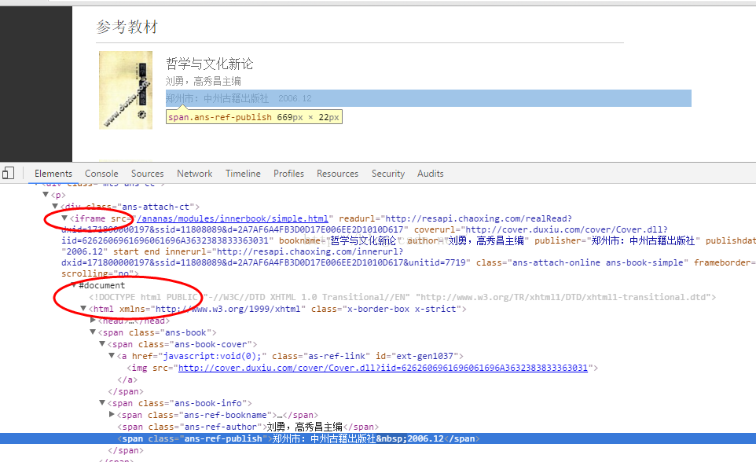Open the Profiles tab

click(288, 174)
